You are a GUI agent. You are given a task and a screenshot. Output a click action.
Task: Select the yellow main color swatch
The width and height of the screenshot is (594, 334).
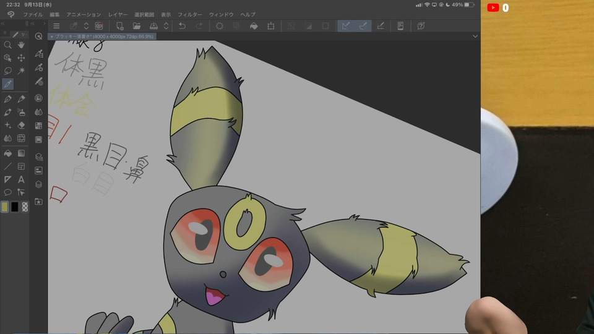4,207
